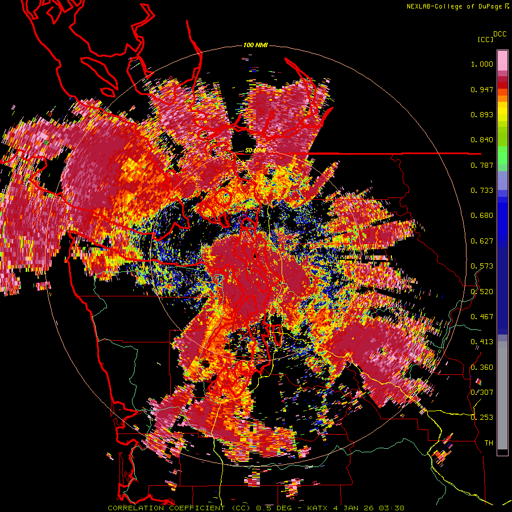The width and height of the screenshot is (512, 512).
Task: Click the 0.253 legend value
Action: click(x=482, y=418)
